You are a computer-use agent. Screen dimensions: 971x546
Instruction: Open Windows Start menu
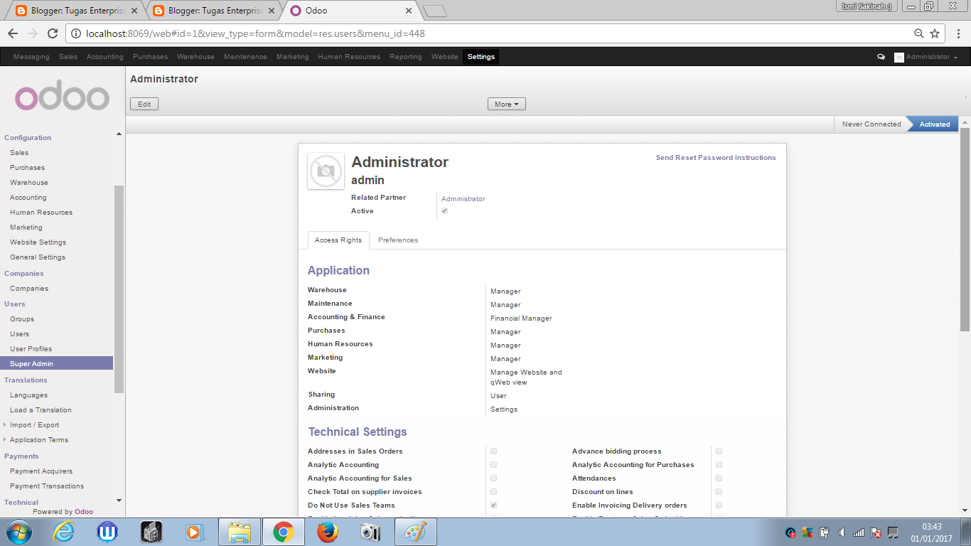(x=18, y=532)
